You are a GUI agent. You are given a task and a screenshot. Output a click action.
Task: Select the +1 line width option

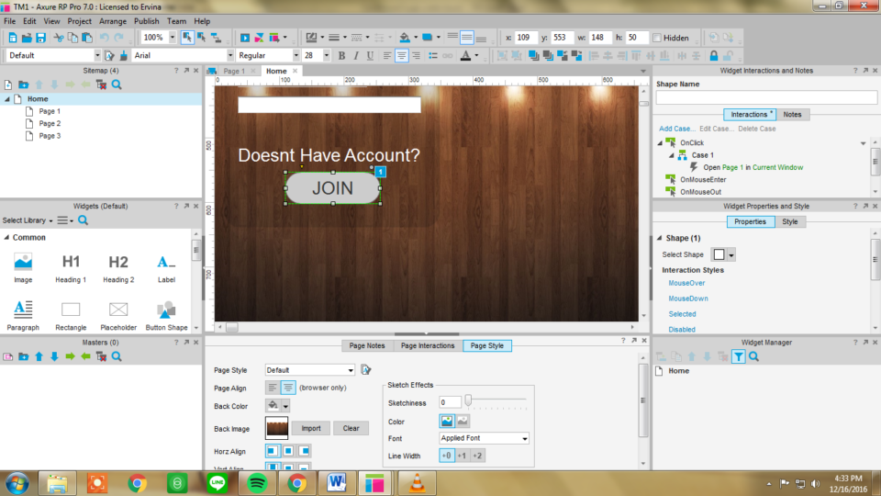[x=462, y=456]
